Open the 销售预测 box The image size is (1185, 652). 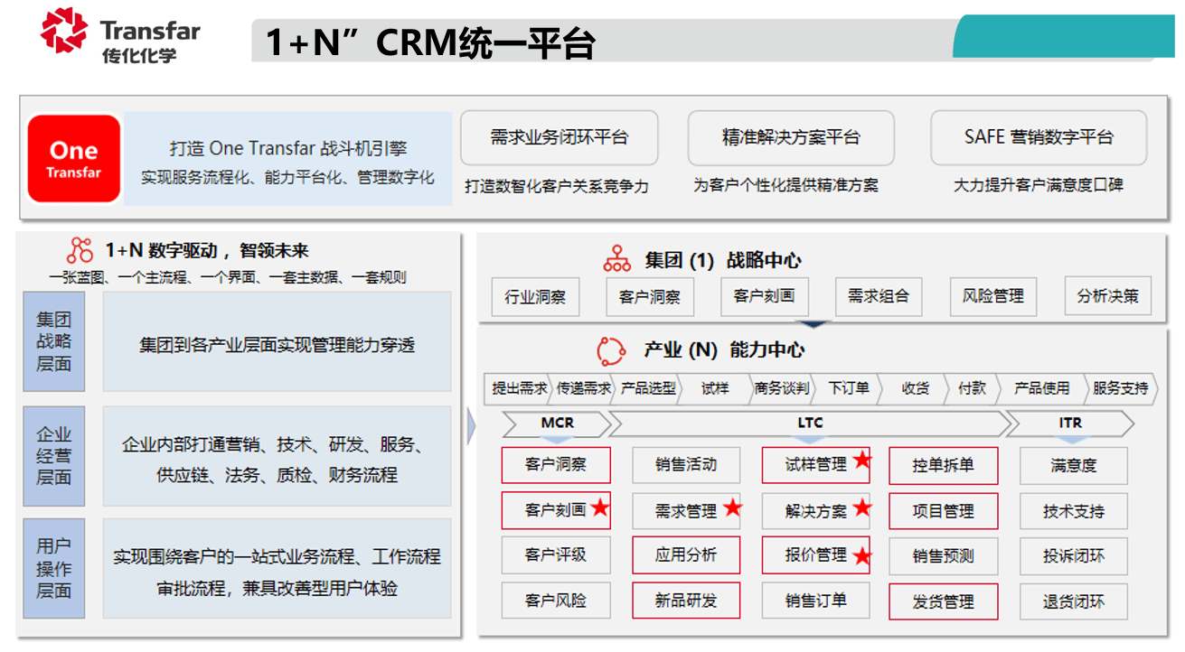tap(944, 556)
